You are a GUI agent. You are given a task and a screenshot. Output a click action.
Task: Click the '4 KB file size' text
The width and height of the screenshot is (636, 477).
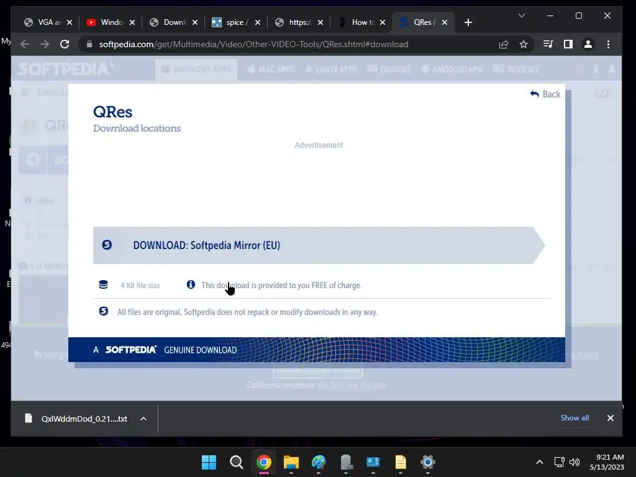click(x=140, y=286)
